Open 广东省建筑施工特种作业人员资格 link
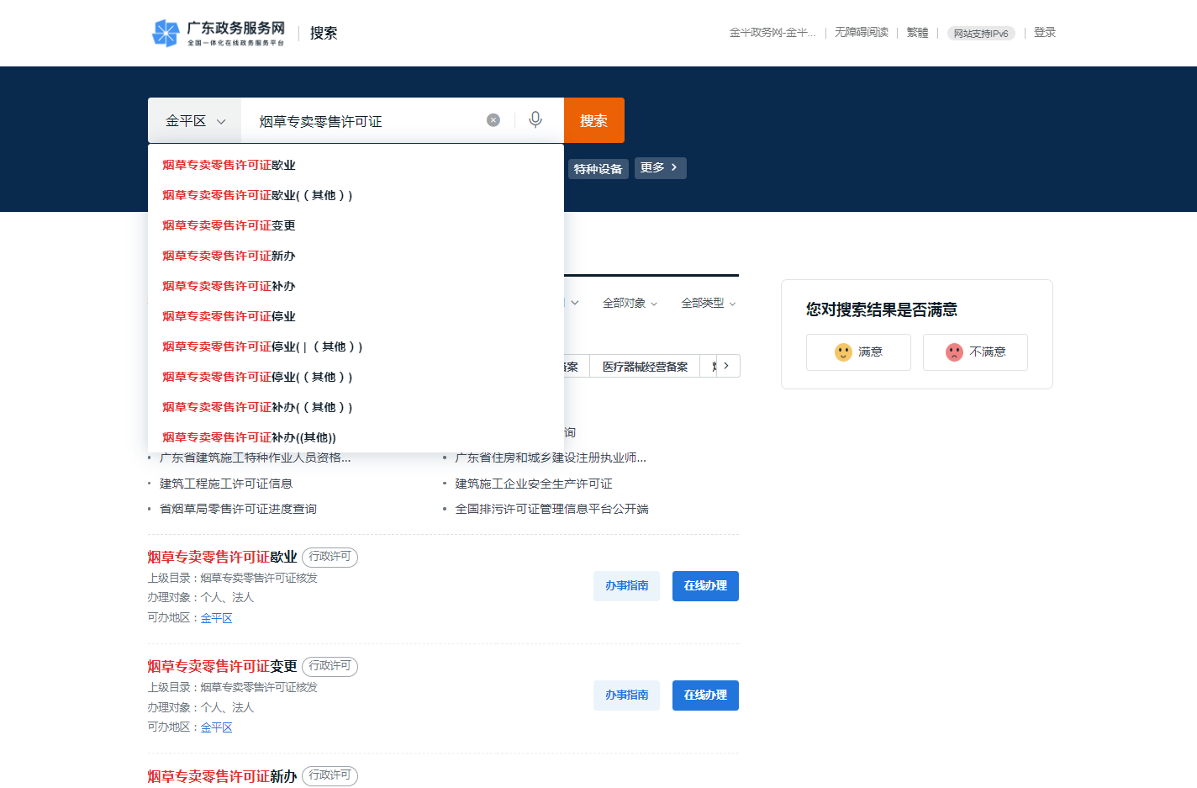This screenshot has height=788, width=1197. click(x=255, y=457)
